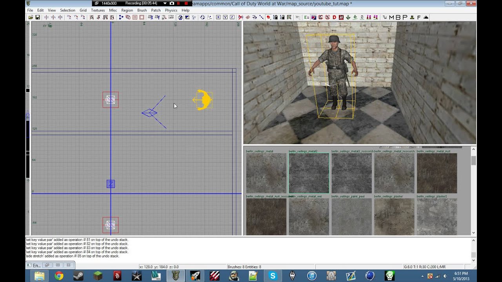502x282 pixels.
Task: Save the map with the floppy icon
Action: 38,17
